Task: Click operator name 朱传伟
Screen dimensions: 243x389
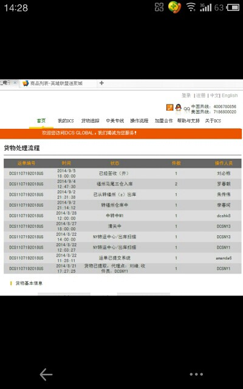Action: [224, 194]
